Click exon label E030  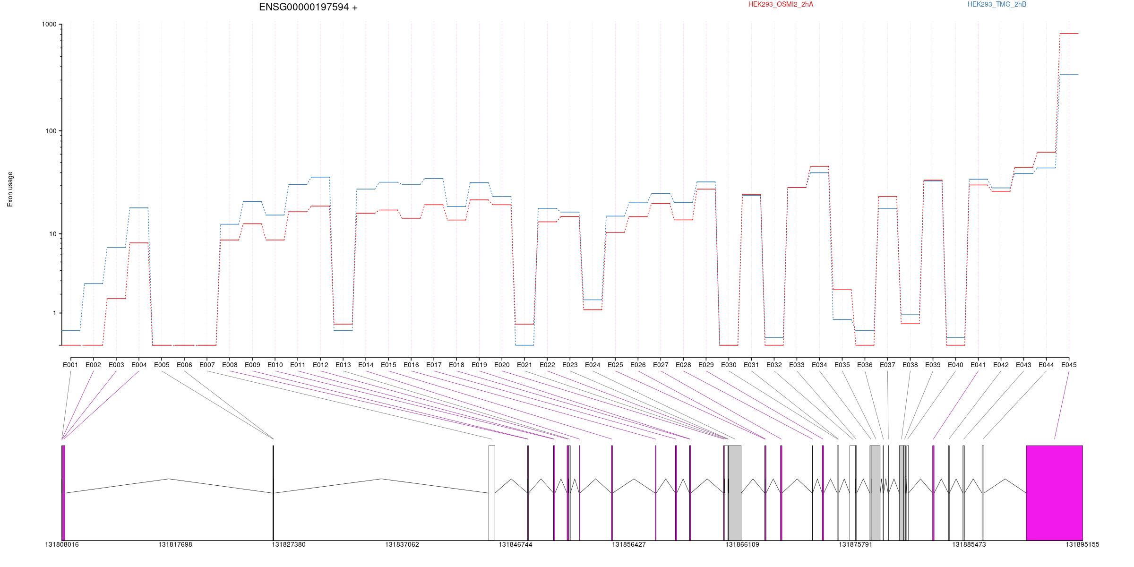[x=729, y=365]
